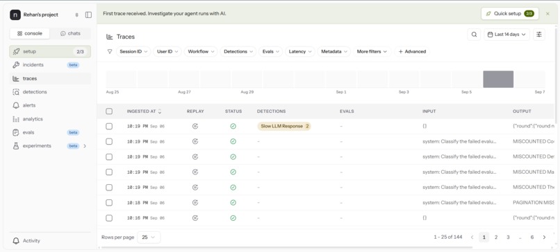
Task: Click the Quick setup button
Action: point(510,14)
